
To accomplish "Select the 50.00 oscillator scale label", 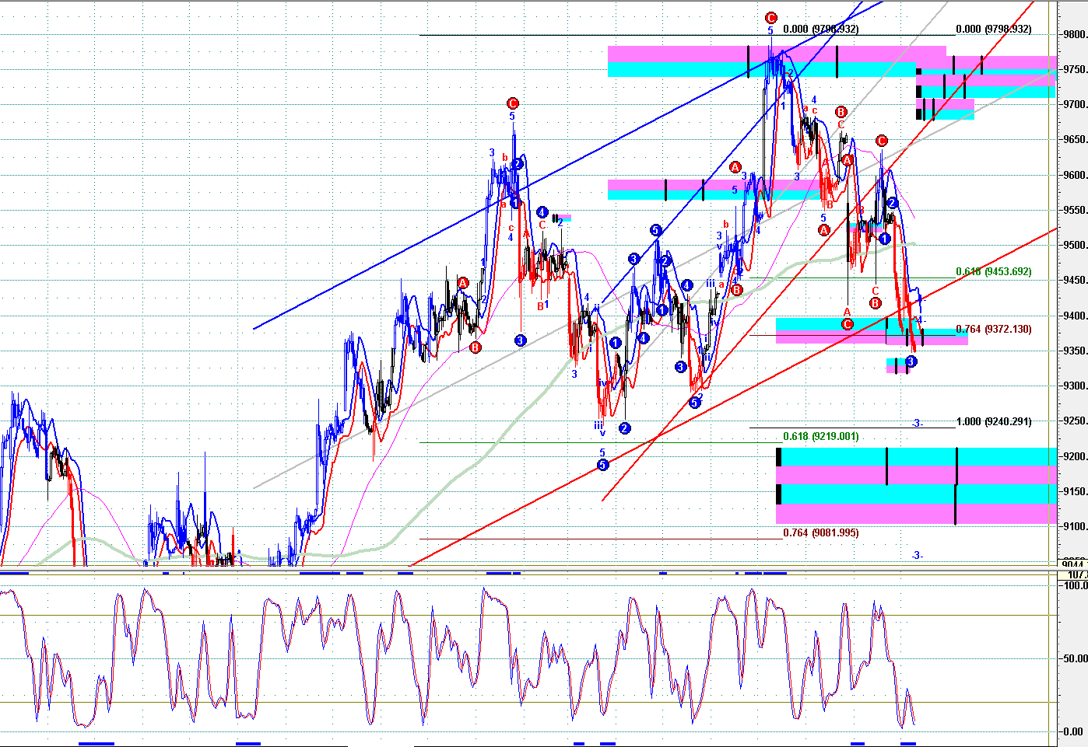I will click(x=1076, y=658).
